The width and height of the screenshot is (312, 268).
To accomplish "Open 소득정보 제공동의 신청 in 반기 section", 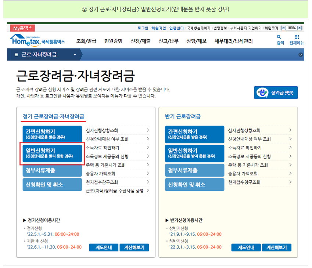I will [x=260, y=156].
